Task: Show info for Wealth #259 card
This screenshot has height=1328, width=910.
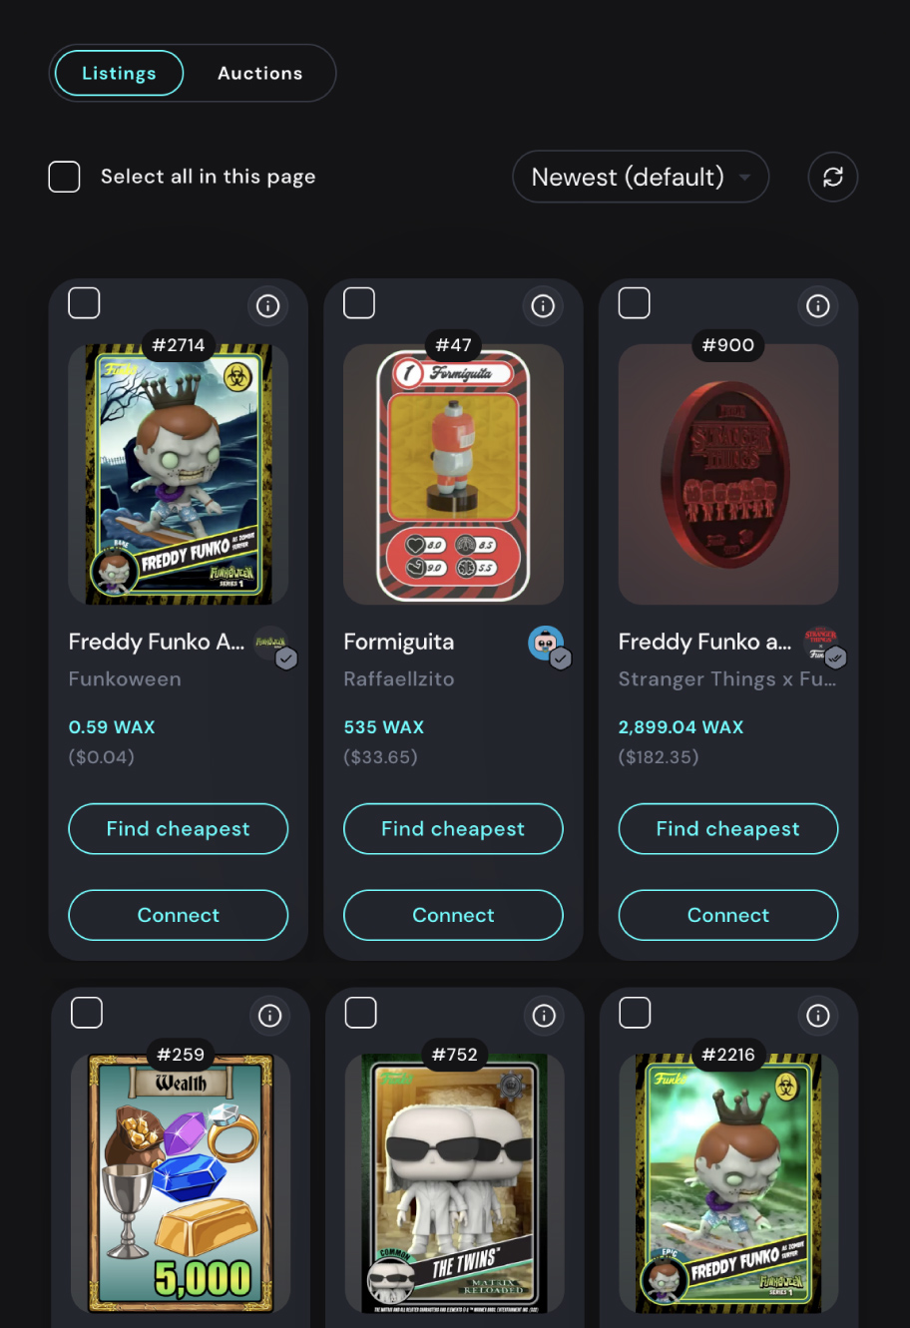Action: point(269,1016)
